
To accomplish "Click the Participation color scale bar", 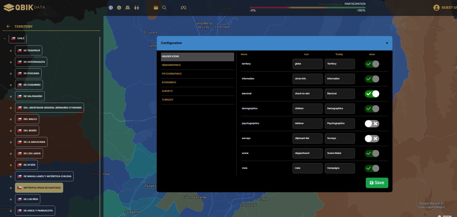I will 307,7.
